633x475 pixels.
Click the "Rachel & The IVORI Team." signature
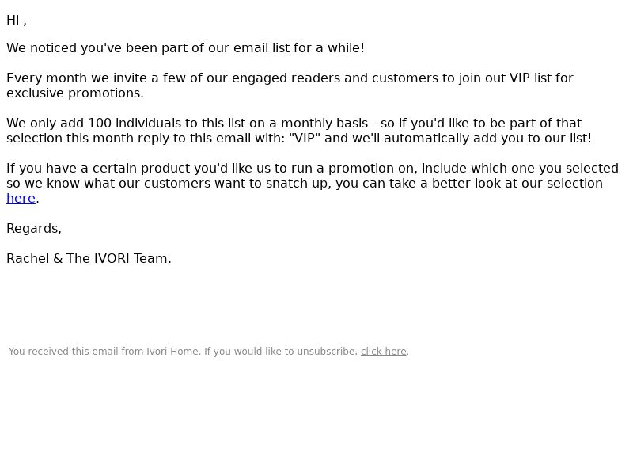point(89,259)
